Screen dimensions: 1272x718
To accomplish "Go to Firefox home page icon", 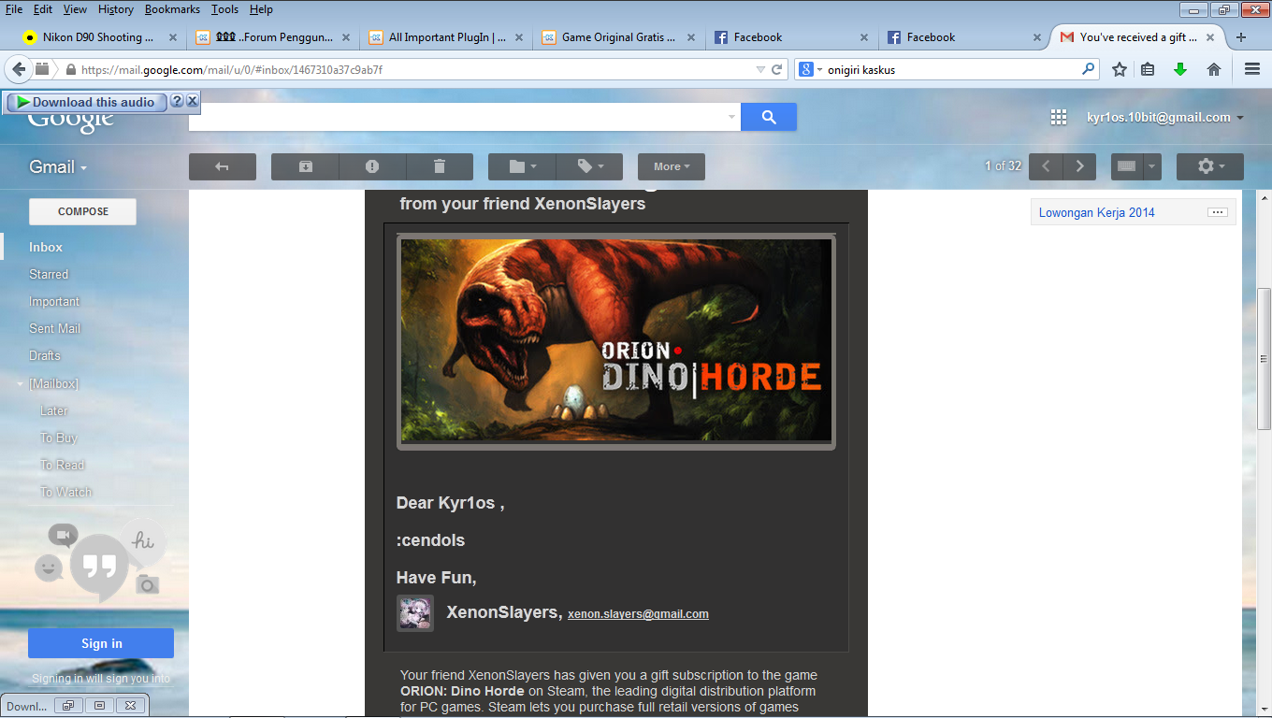I will coord(1214,69).
